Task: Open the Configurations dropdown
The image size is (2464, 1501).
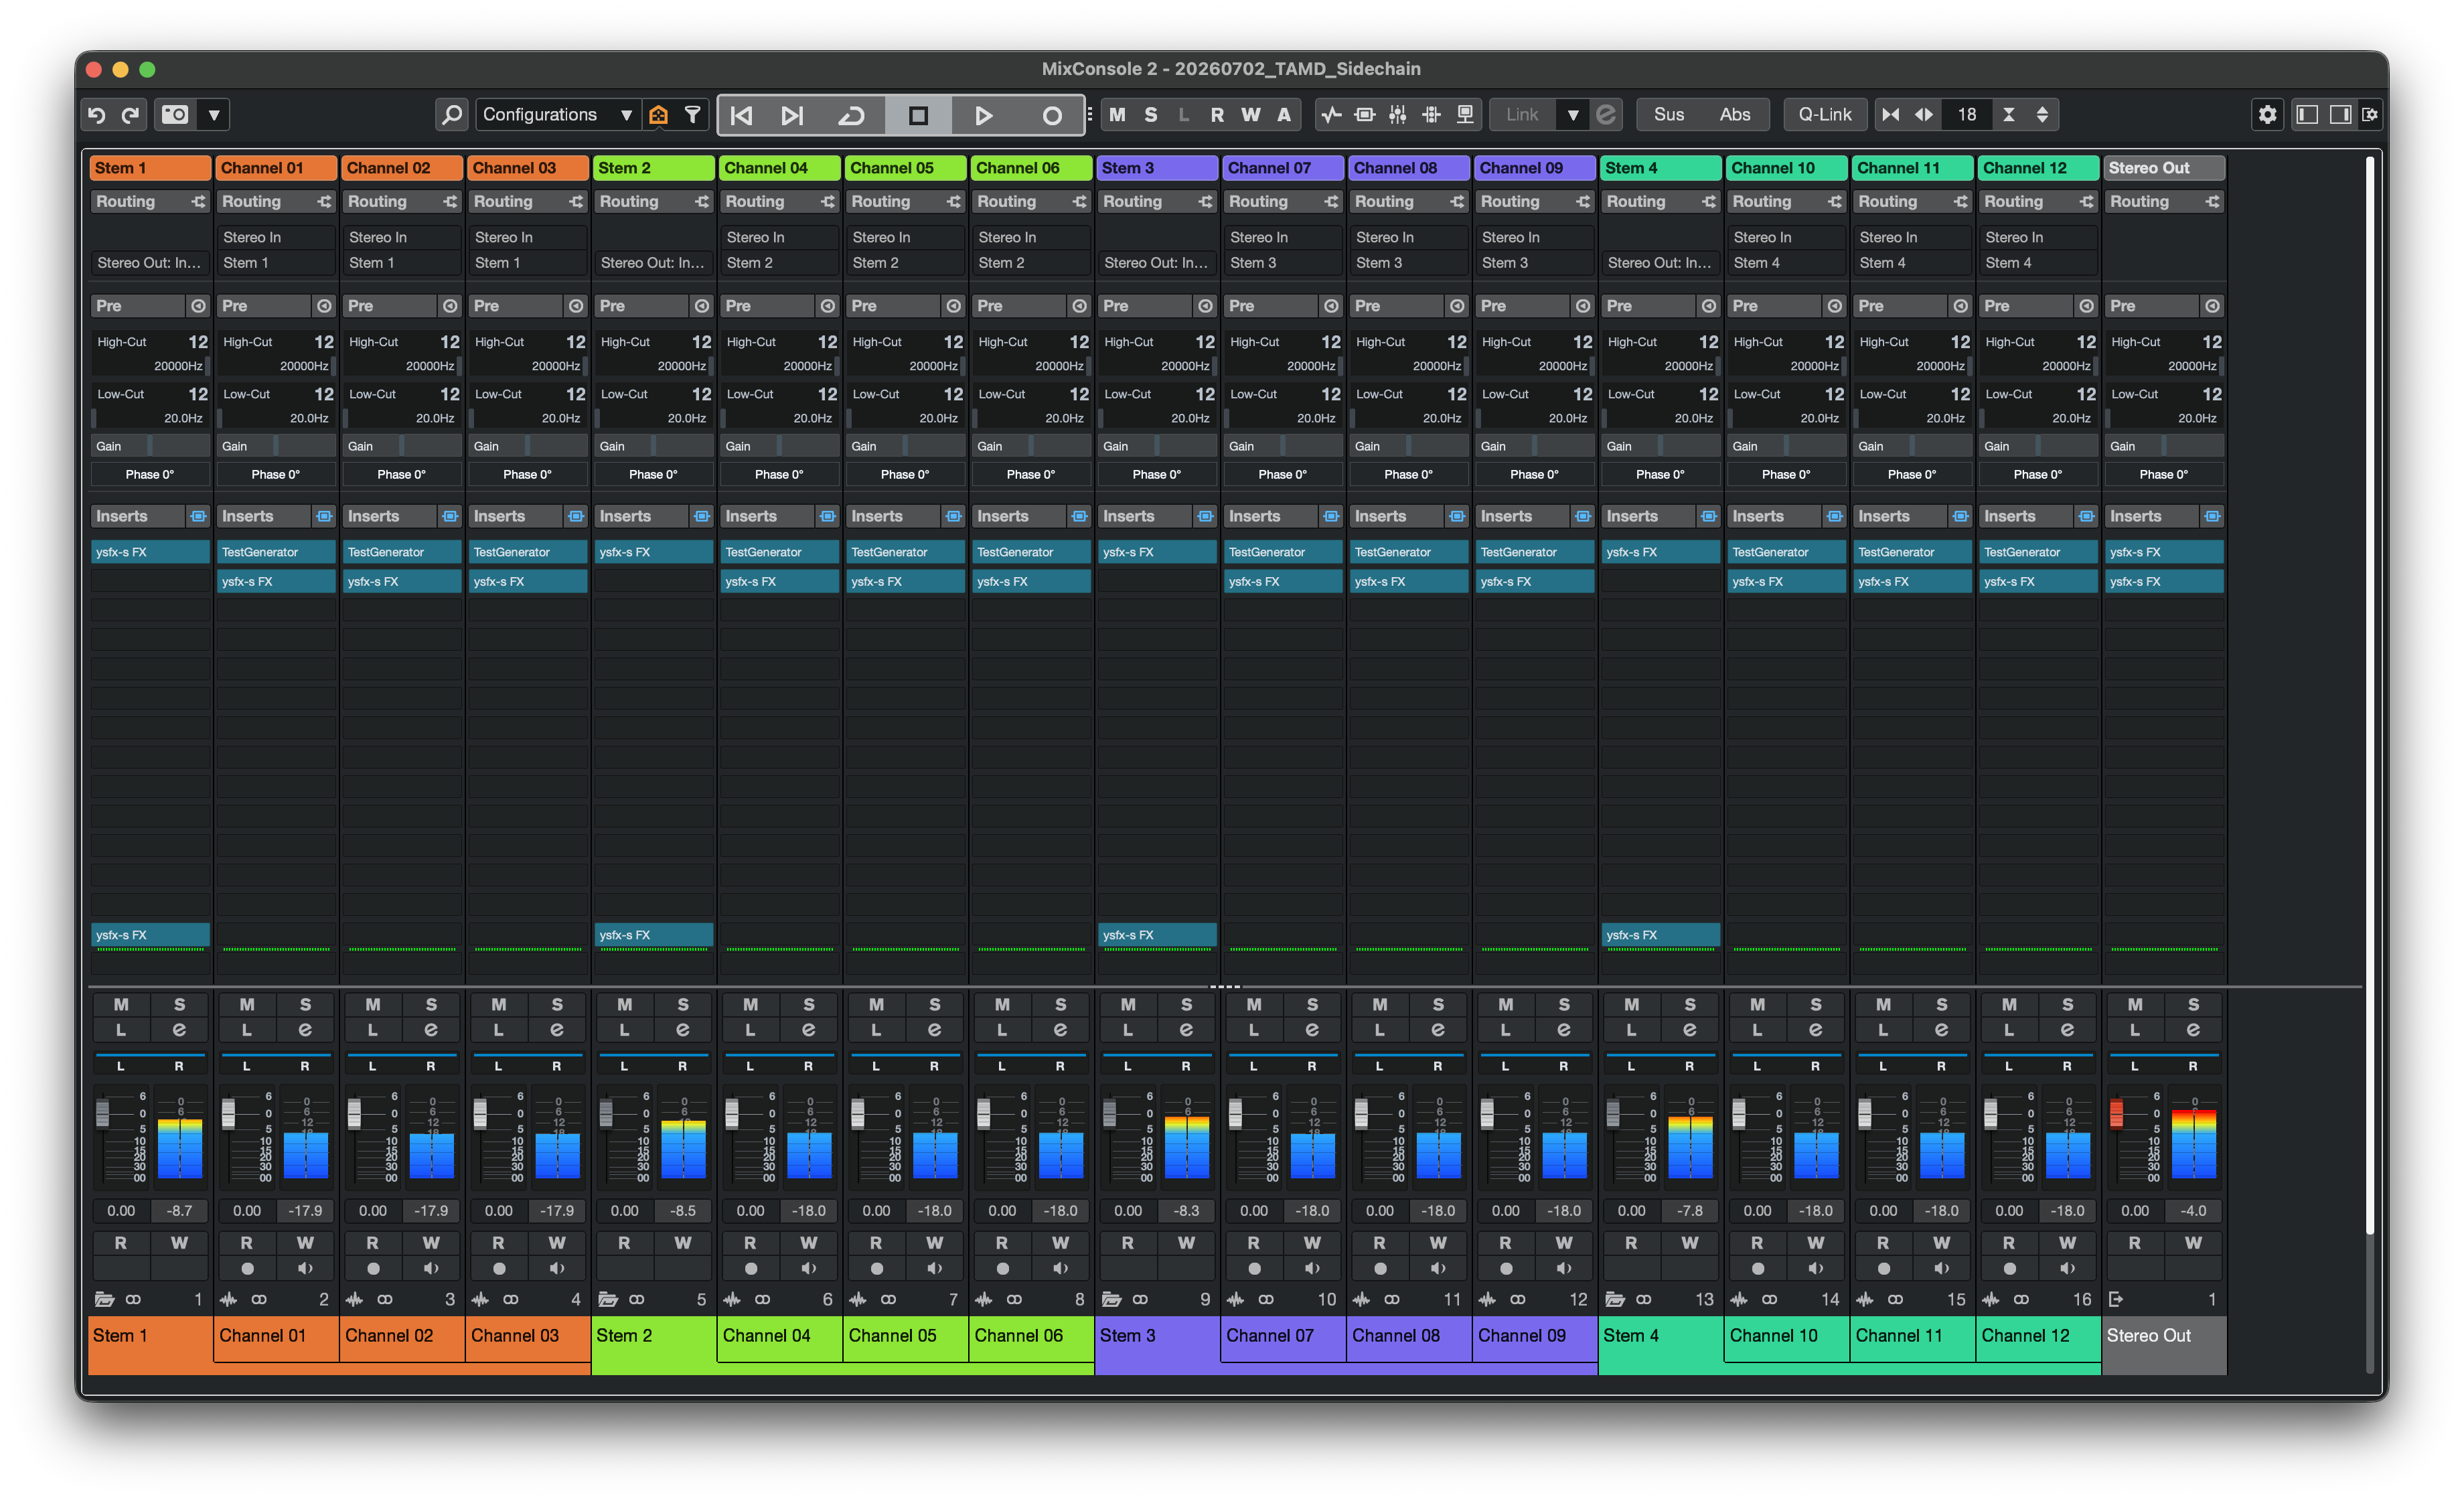Action: [x=557, y=115]
